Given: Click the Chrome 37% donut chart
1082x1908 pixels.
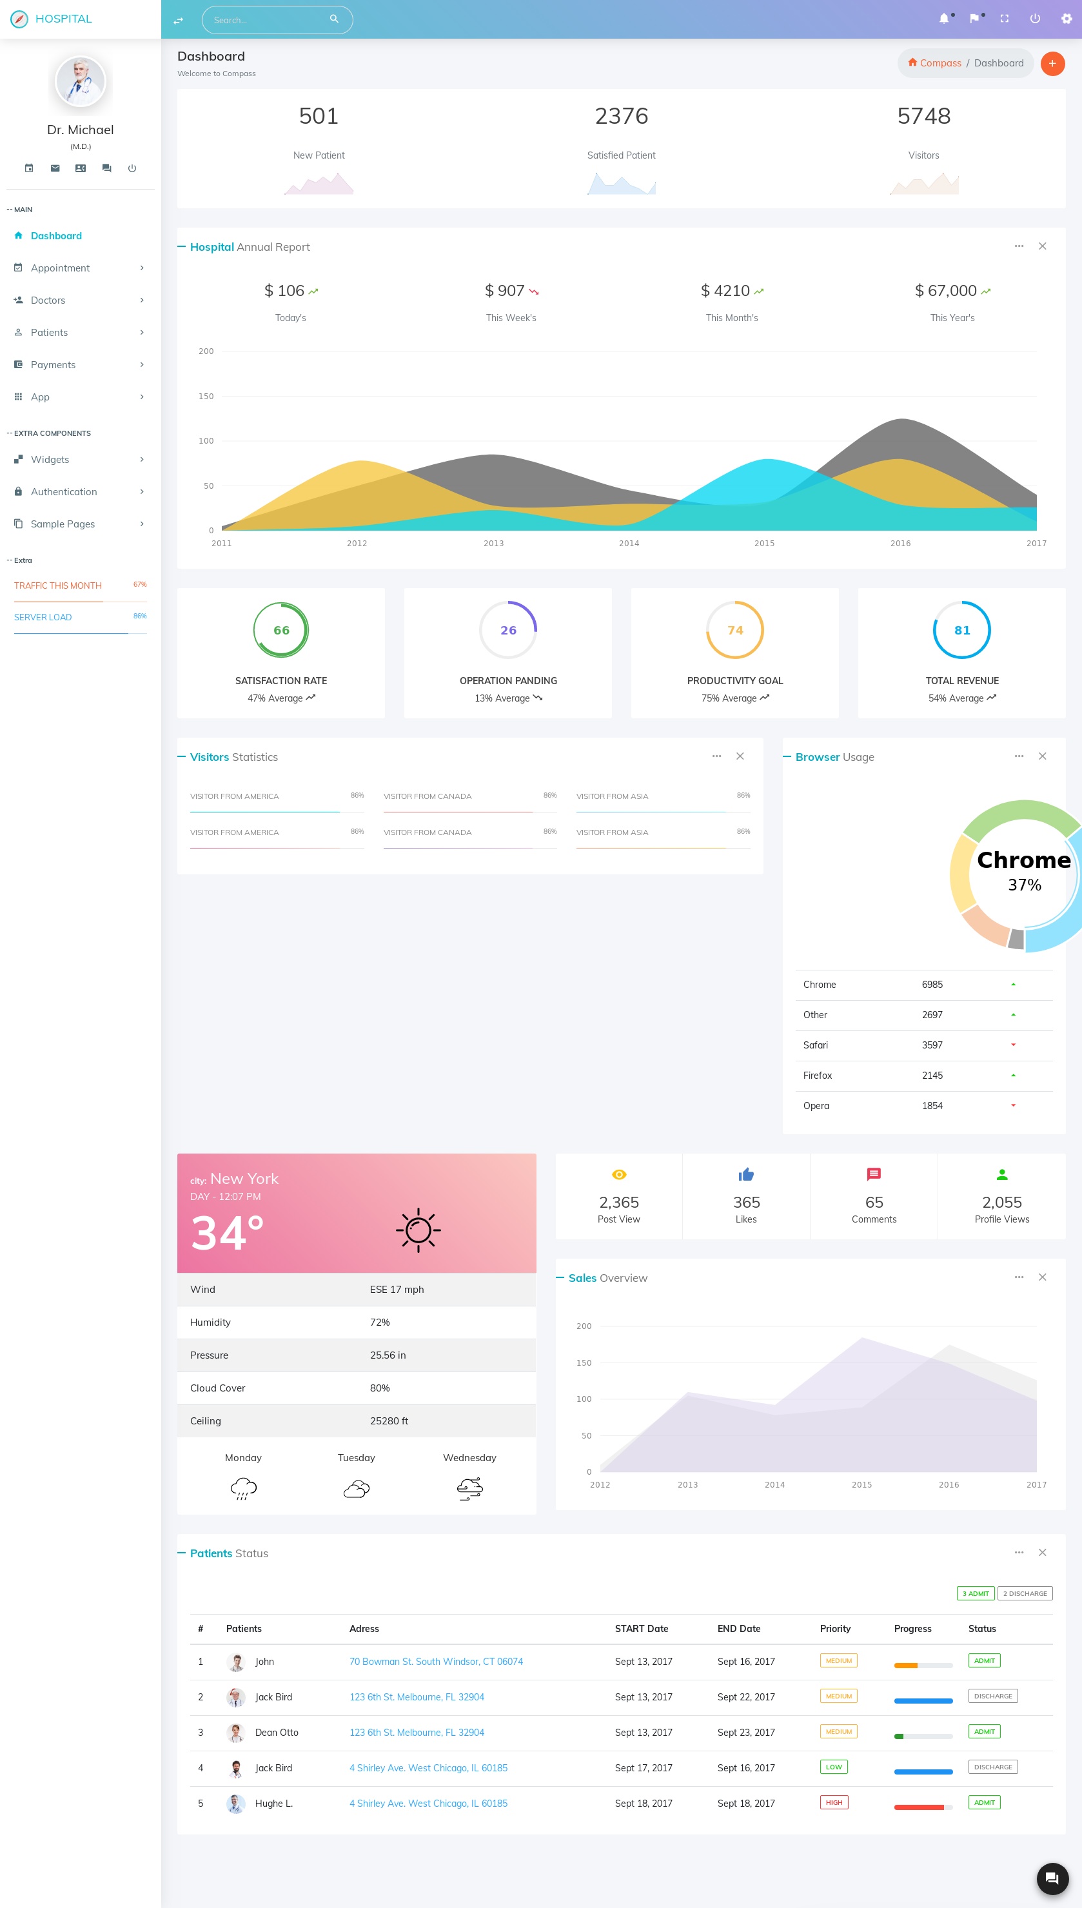Looking at the screenshot, I should (1015, 875).
